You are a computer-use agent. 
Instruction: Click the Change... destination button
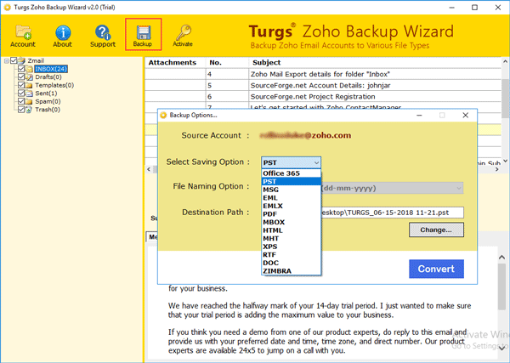(x=436, y=230)
